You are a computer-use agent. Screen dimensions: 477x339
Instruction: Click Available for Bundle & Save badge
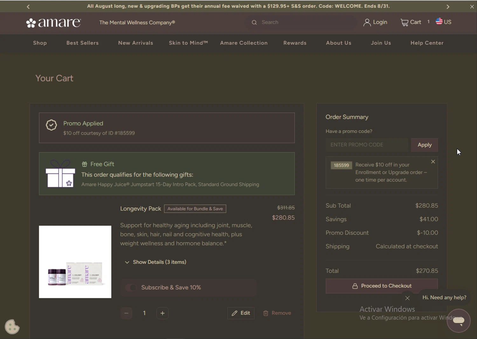point(195,209)
